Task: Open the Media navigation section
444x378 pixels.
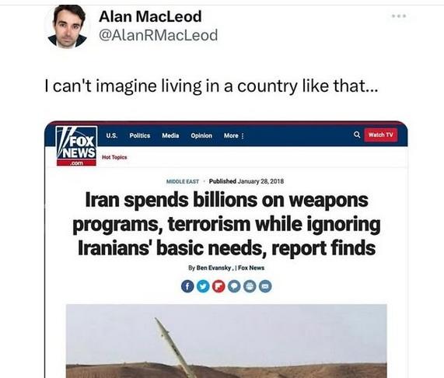Action: tap(170, 135)
